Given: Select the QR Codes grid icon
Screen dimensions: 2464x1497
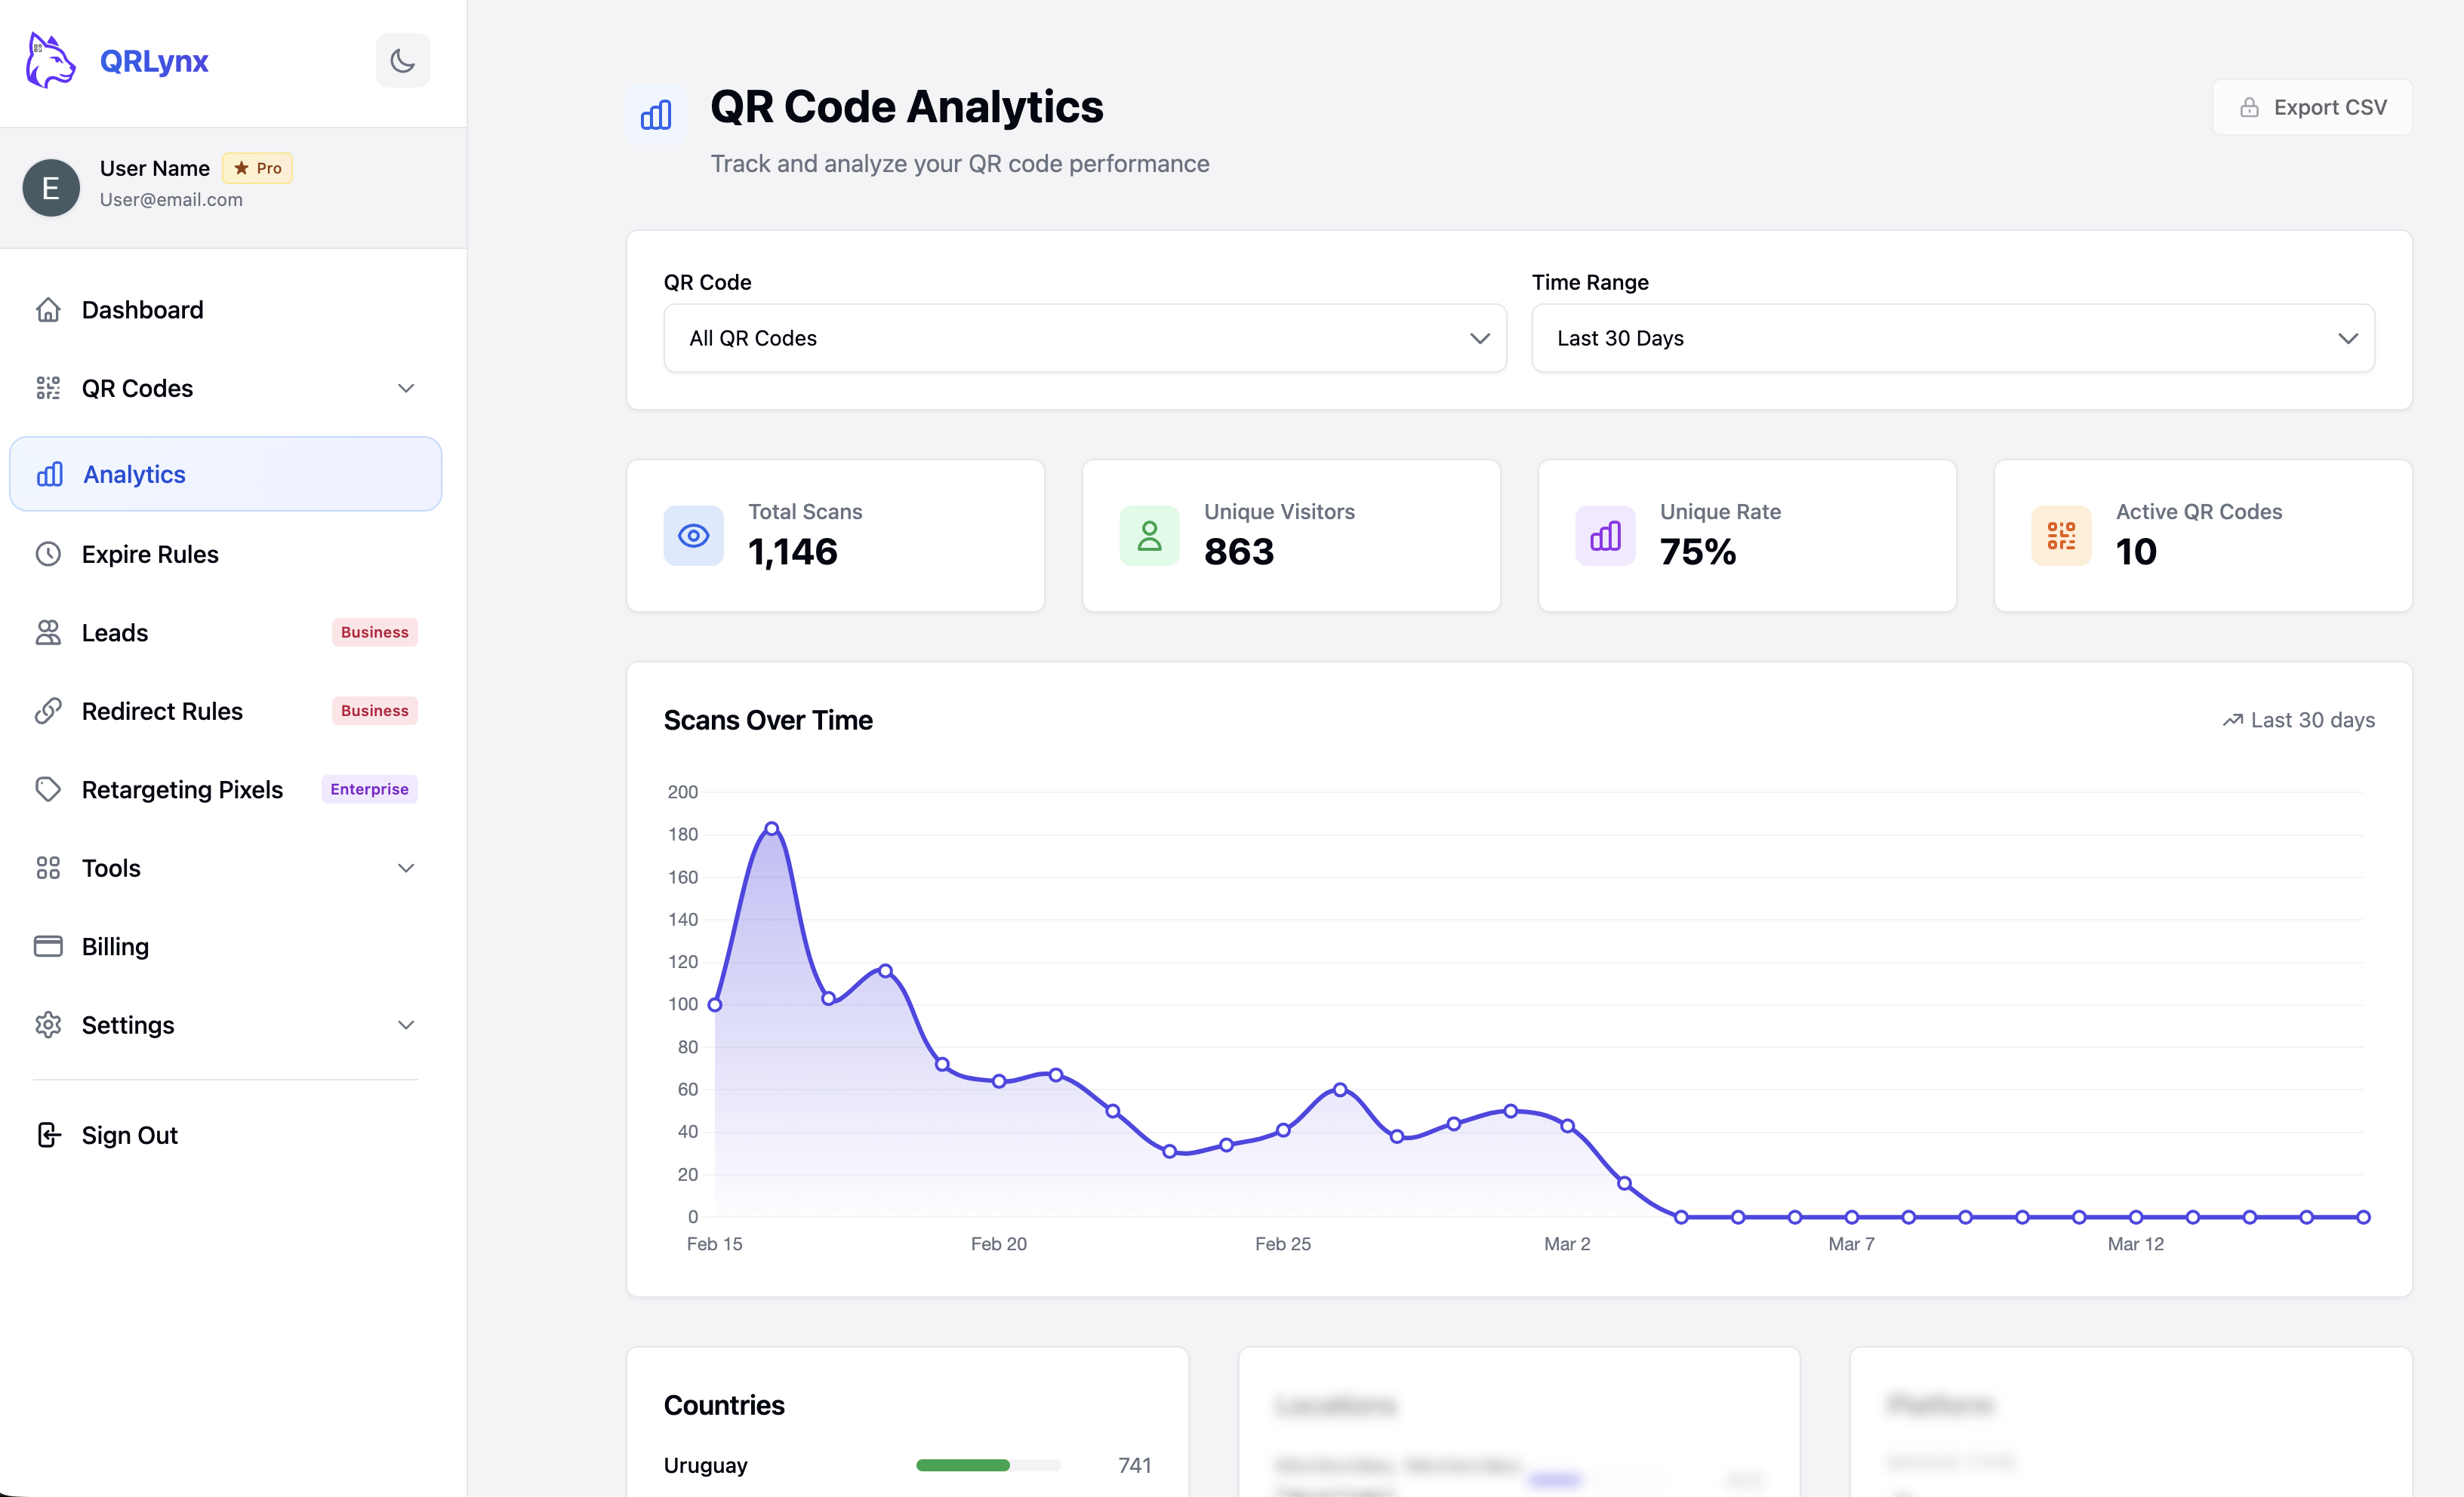Looking at the screenshot, I should pyautogui.click(x=49, y=388).
